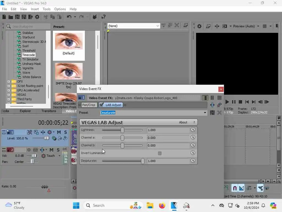The image size is (282, 212).
Task: Step to previous frame in preview
Action: point(260,102)
